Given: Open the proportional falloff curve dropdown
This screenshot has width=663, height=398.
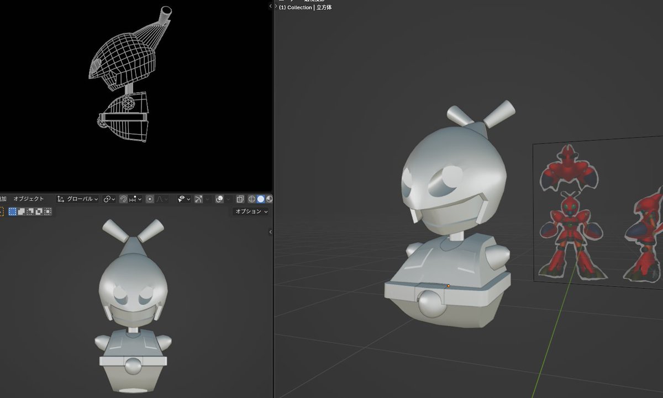Looking at the screenshot, I should (x=162, y=199).
